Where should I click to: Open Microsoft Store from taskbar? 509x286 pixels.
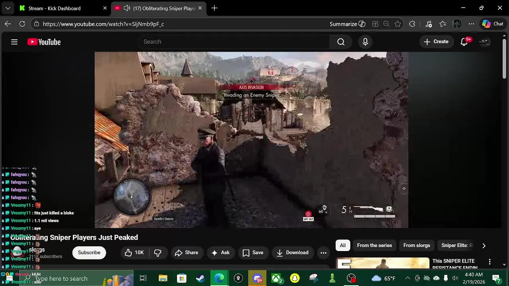click(181, 278)
